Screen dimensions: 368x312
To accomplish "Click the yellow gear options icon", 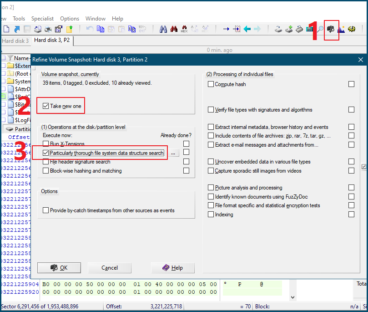I will (x=352, y=29).
